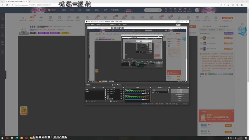The width and height of the screenshot is (249, 140).
Task: Click the pencil edit icon in the streamer toolbar
Action: [151, 17]
